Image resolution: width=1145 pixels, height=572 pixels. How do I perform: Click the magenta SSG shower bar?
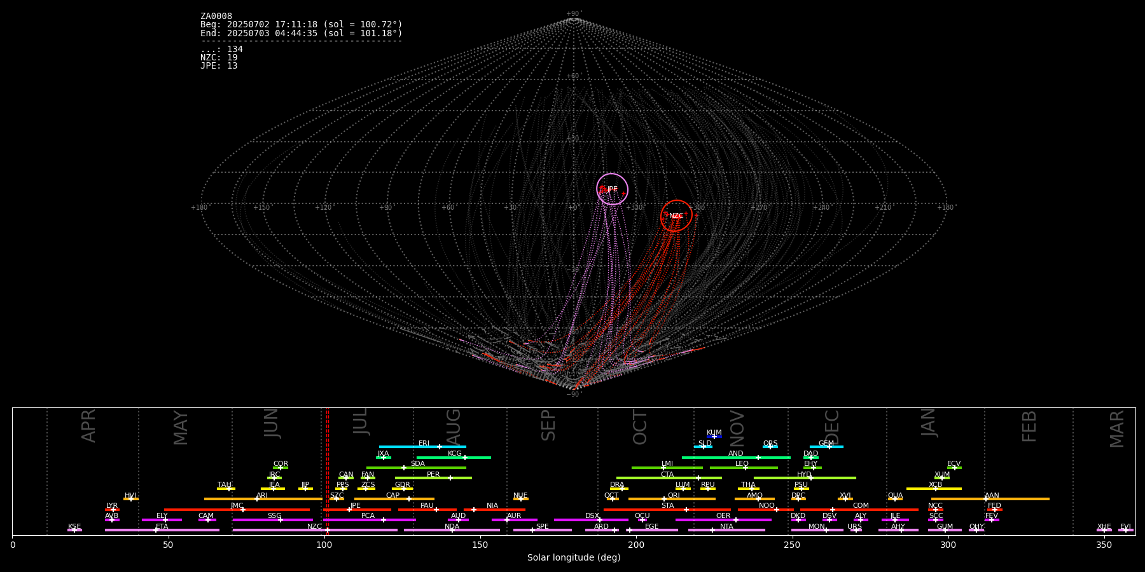pos(272,520)
